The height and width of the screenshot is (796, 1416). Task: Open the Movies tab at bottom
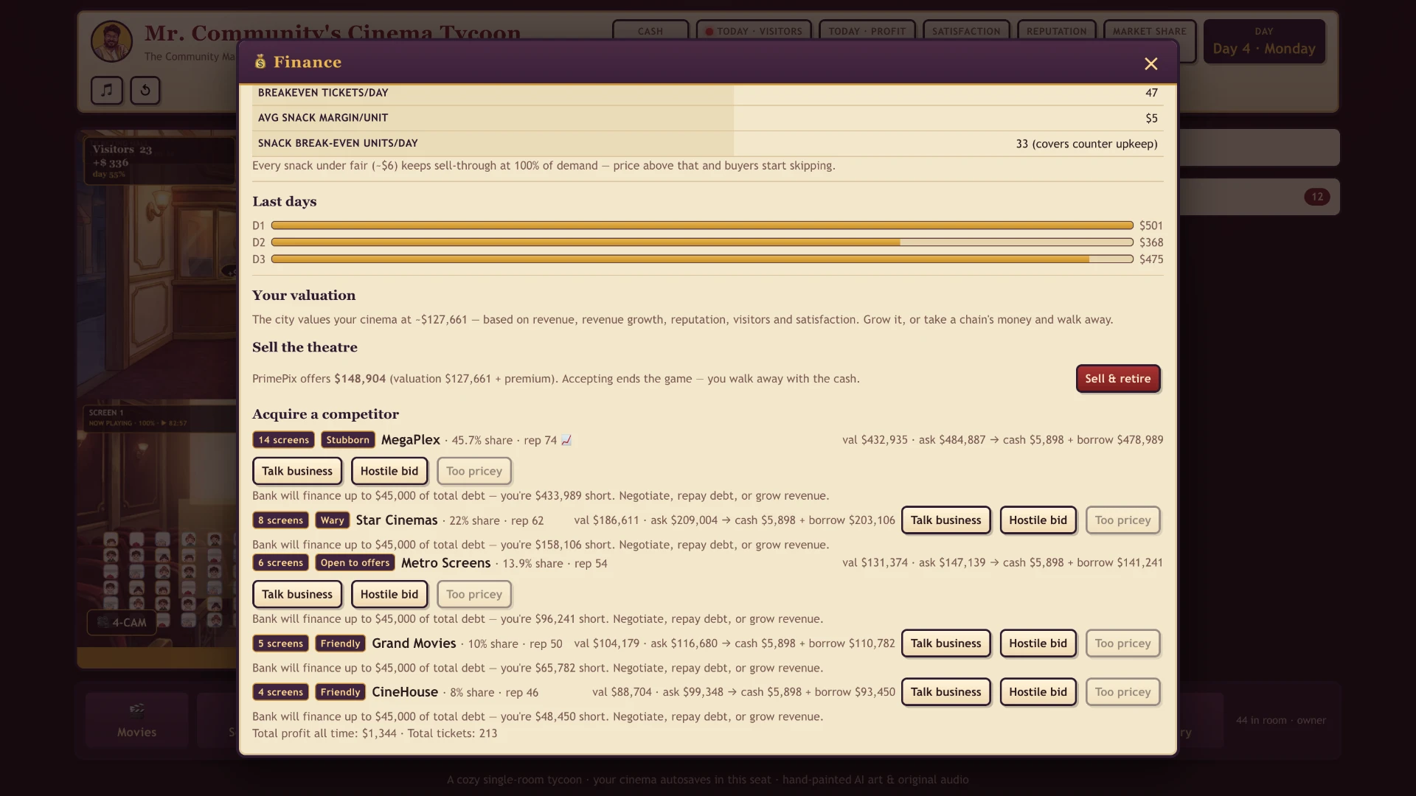137,720
